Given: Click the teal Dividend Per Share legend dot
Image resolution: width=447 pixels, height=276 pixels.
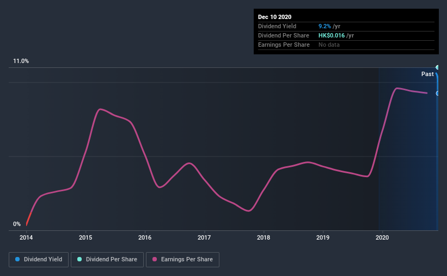Looking at the screenshot, I should coord(79,259).
